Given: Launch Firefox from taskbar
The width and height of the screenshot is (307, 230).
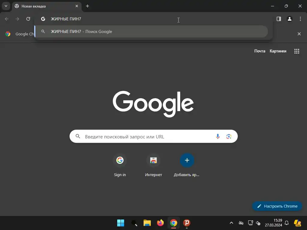Looking at the screenshot, I should 160,223.
